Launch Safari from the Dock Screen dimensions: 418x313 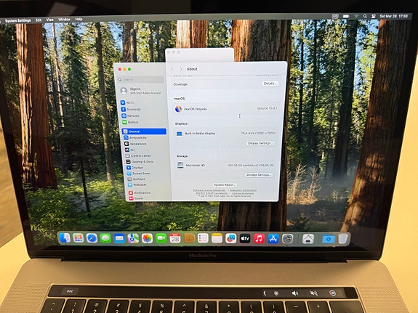click(92, 238)
